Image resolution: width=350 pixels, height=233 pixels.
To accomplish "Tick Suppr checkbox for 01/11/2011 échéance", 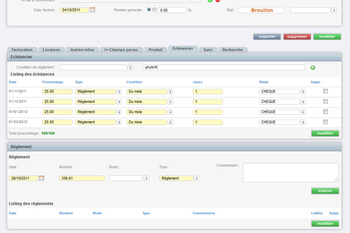I will (325, 91).
